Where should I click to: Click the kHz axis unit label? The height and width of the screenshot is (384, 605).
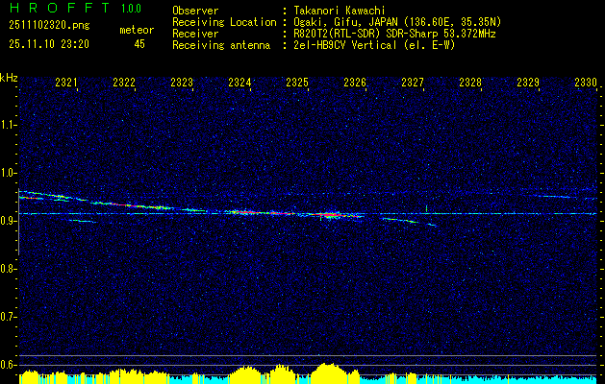click(x=9, y=79)
